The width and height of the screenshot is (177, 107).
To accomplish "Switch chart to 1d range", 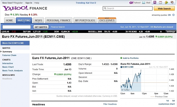I will point(167,101).
